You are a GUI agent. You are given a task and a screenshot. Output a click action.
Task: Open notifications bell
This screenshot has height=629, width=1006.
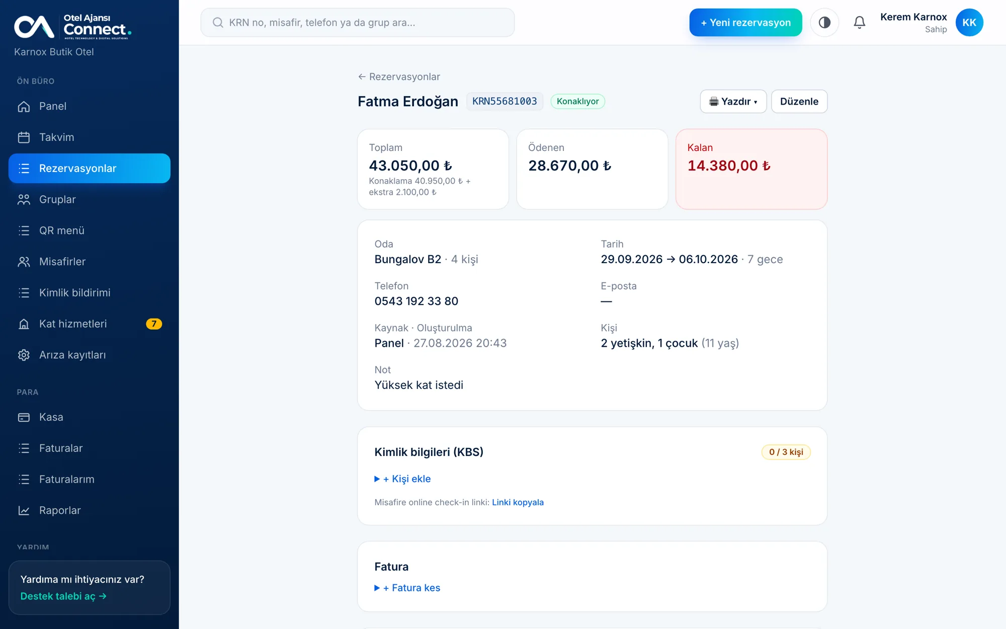click(x=860, y=23)
